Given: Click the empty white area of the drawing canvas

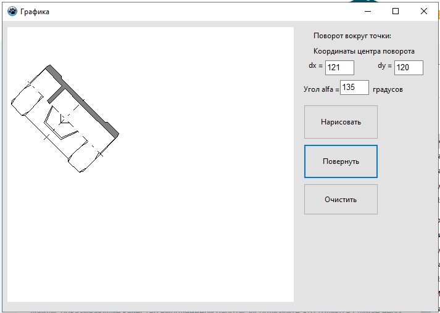Looking at the screenshot, I should coord(196,210).
